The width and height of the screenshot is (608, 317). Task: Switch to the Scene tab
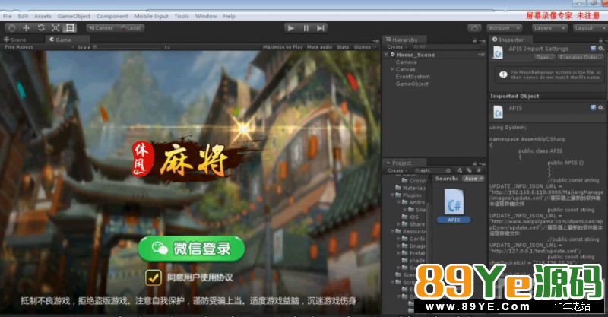click(x=15, y=40)
